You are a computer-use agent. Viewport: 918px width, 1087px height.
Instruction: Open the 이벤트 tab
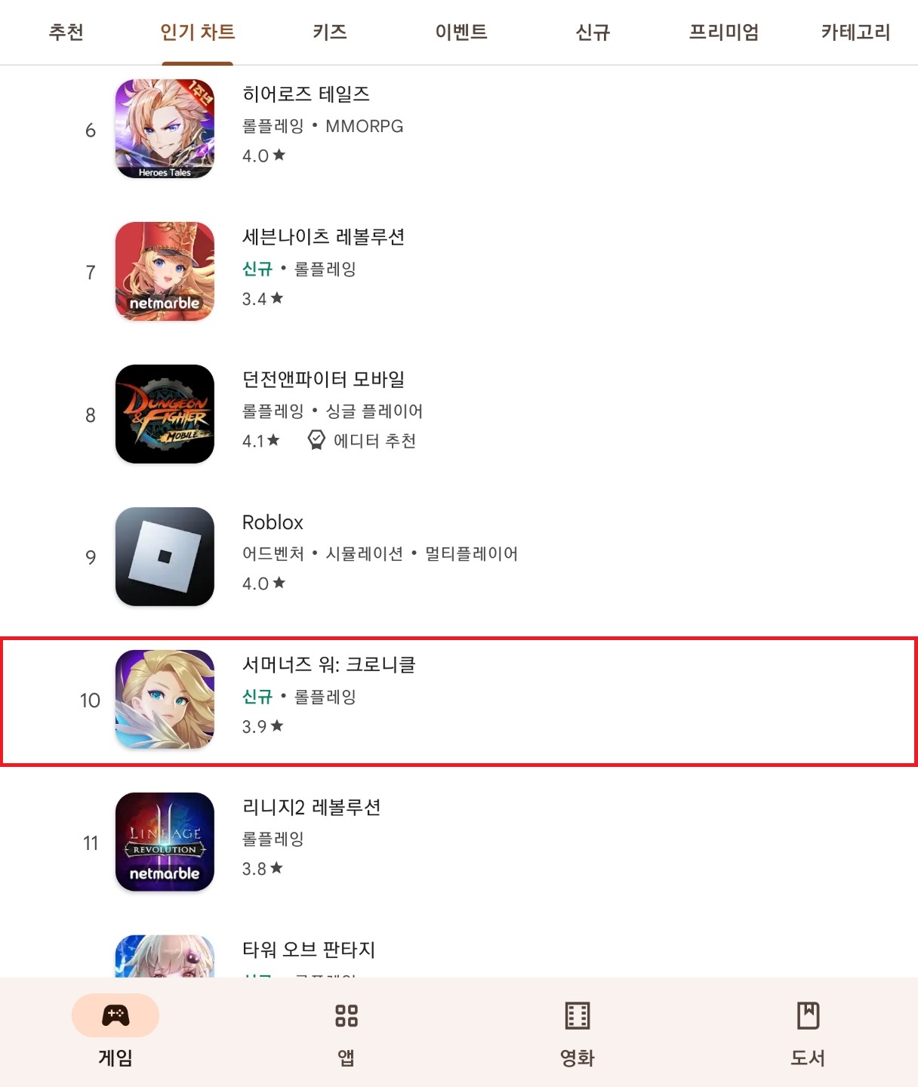click(461, 32)
